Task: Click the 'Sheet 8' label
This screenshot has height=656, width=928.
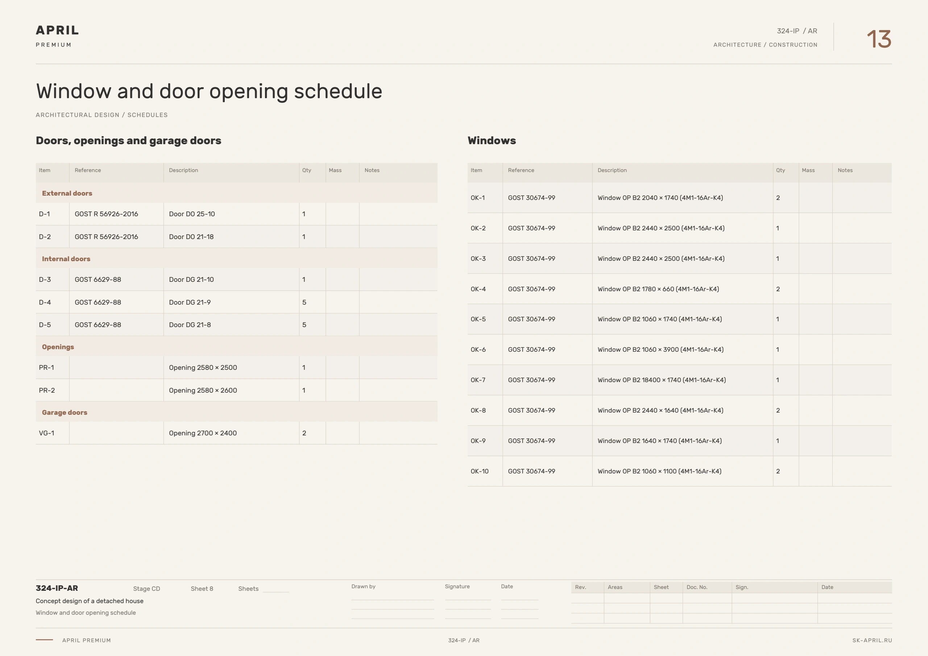Action: [202, 589]
